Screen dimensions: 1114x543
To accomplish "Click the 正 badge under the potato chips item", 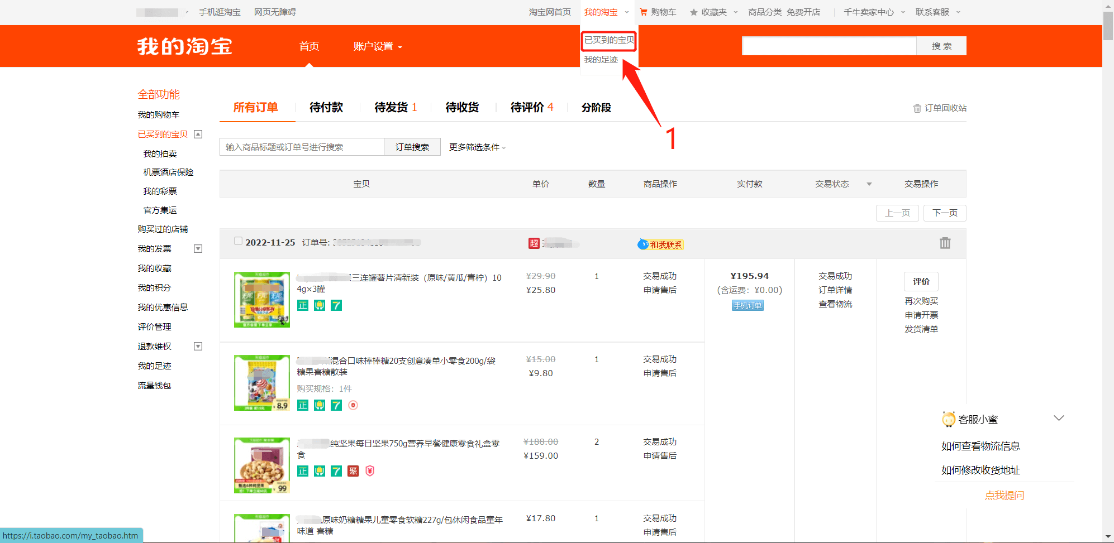I will [x=303, y=305].
